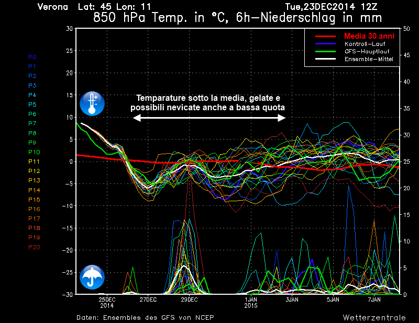Click the '1JAN 2015' x-axis date label
This screenshot has width=419, height=323.
pos(251,303)
